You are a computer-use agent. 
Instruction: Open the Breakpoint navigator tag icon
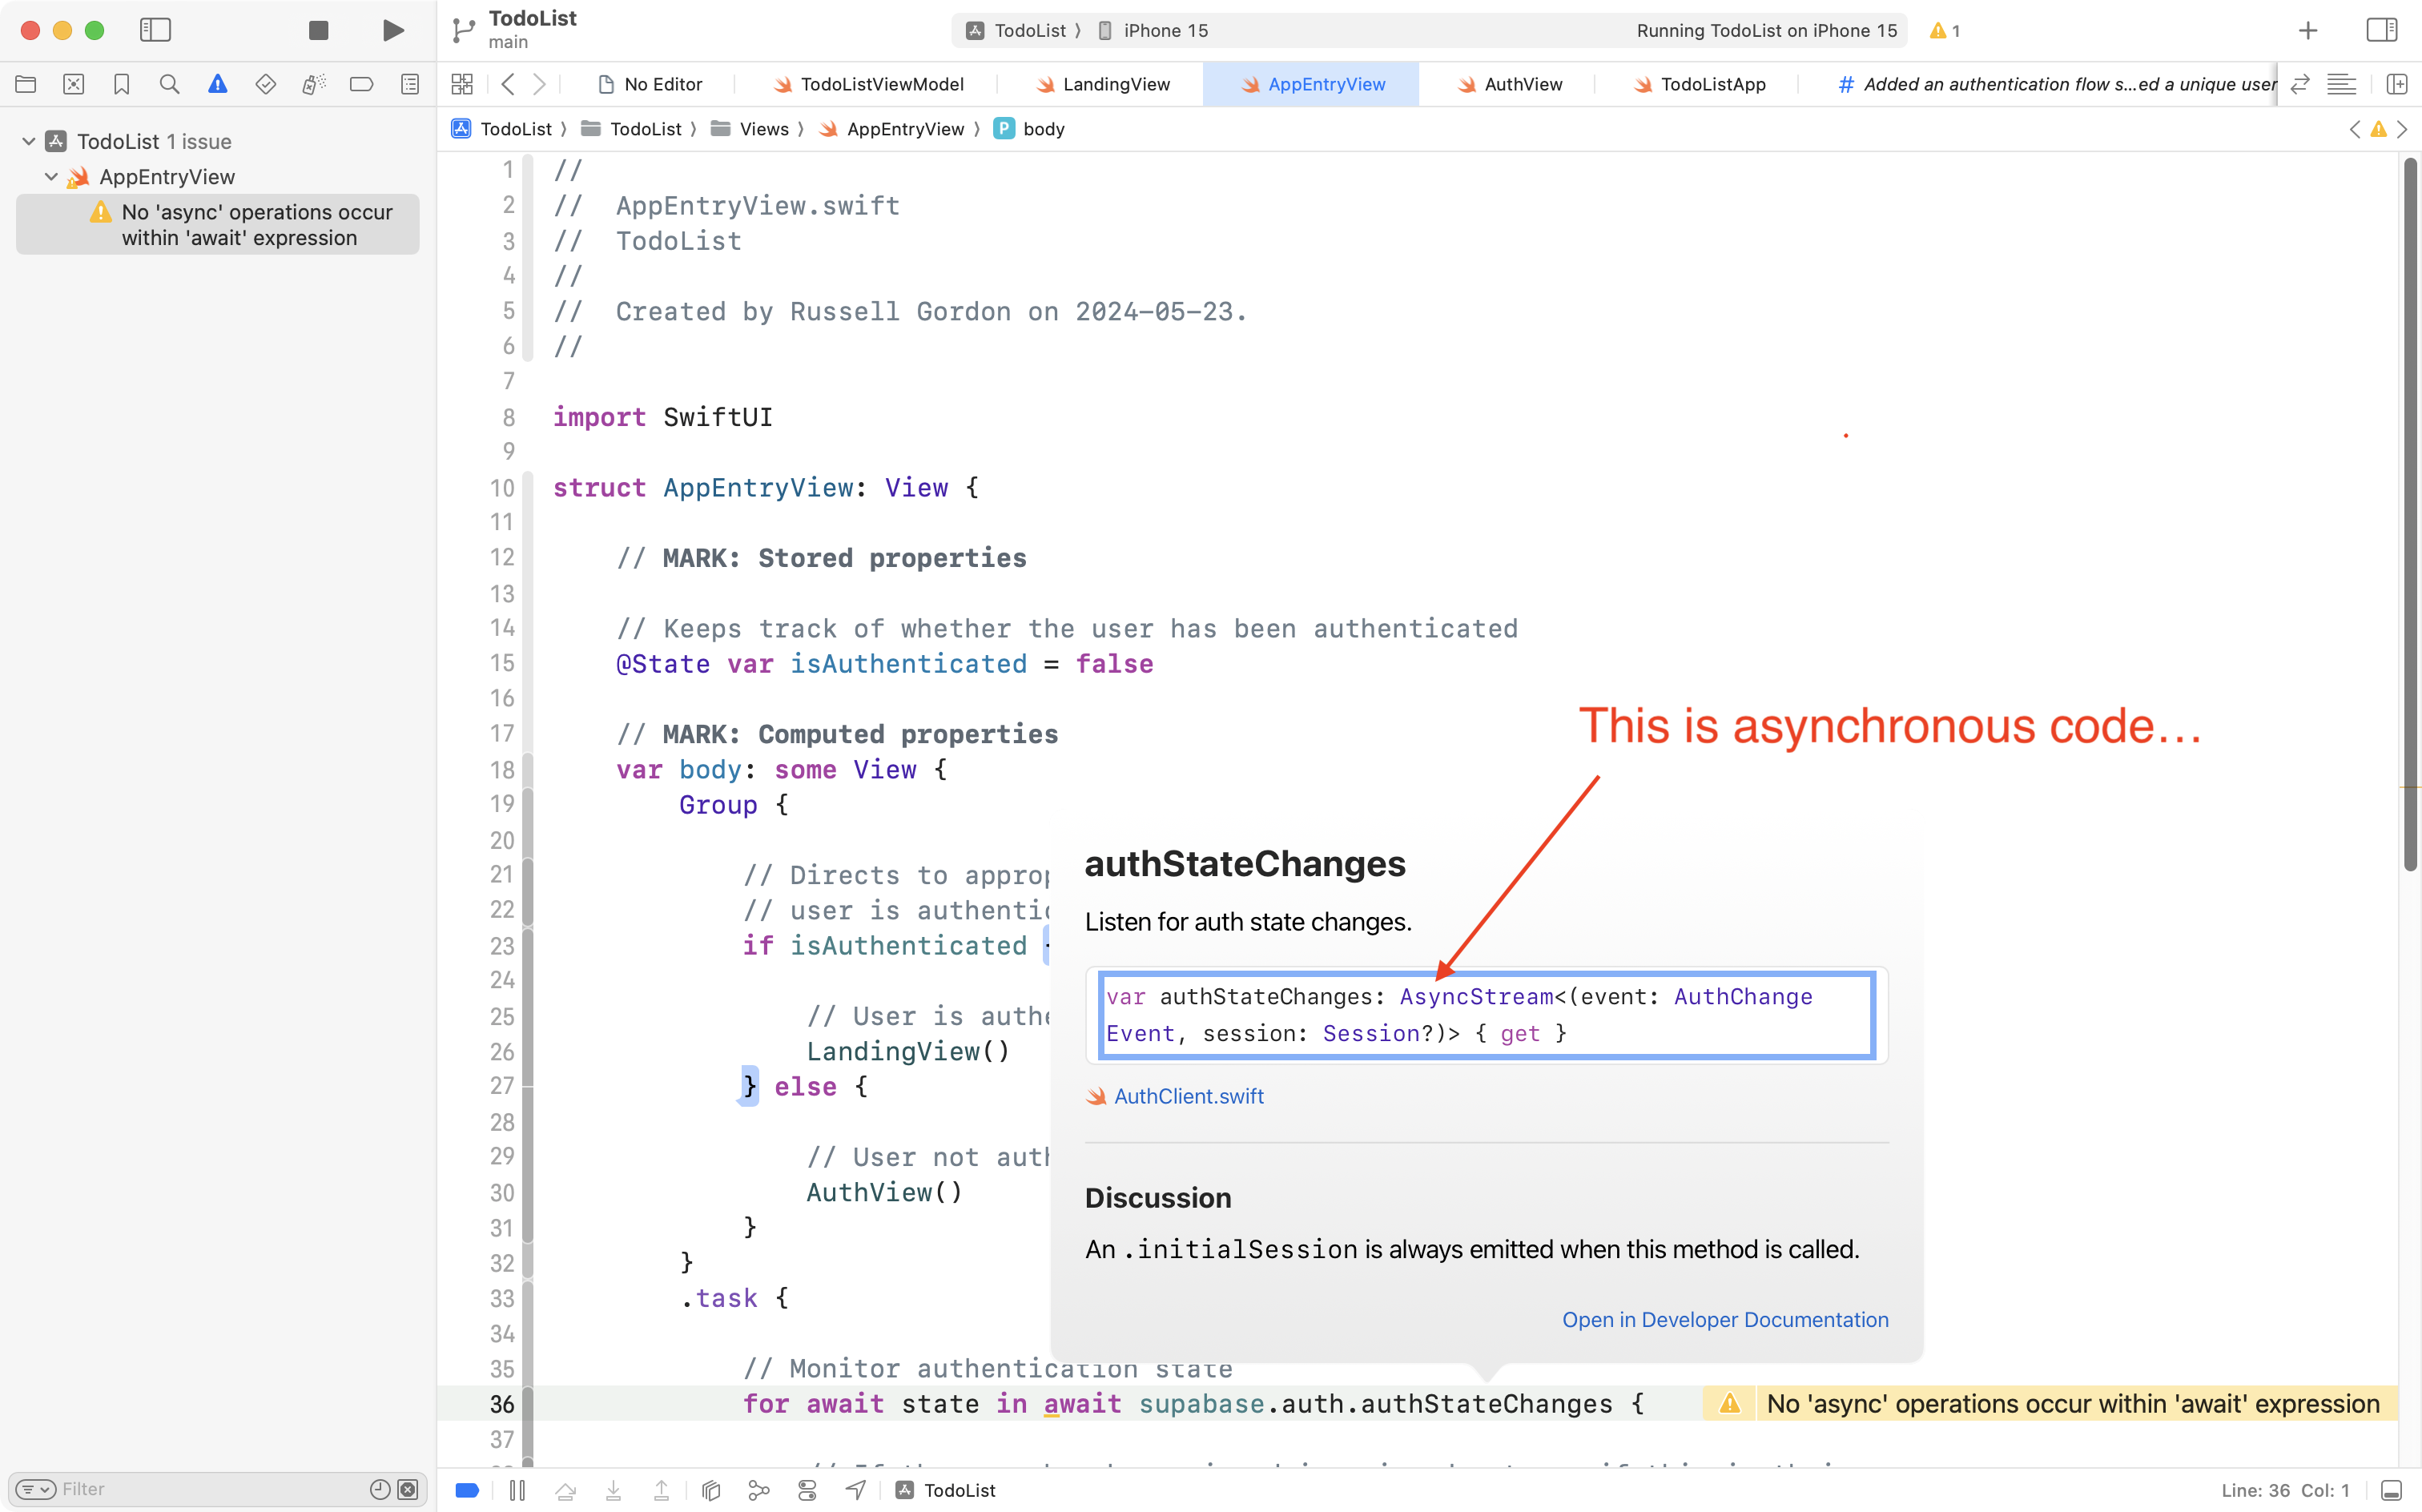pos(362,84)
